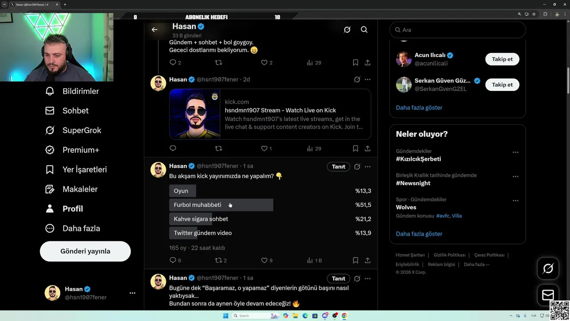Share the Gündem + sohbet post
This screenshot has height=321, width=570.
[x=368, y=63]
